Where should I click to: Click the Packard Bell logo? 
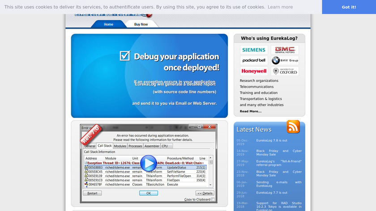click(x=254, y=60)
